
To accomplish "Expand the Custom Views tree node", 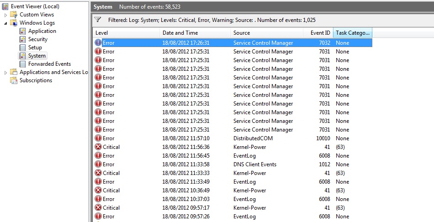I will (6, 15).
